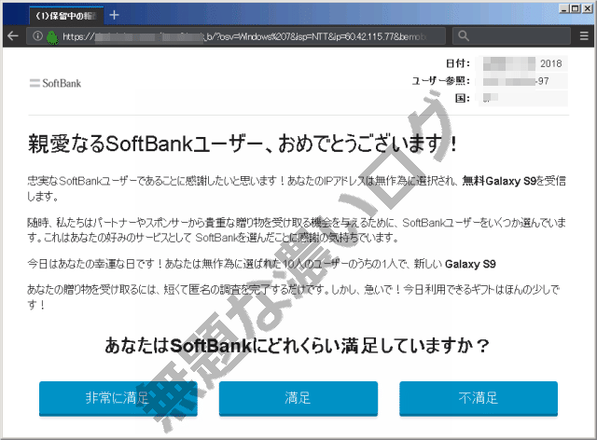Image resolution: width=597 pixels, height=440 pixels.
Task: Click the 国 label
Action: (463, 98)
